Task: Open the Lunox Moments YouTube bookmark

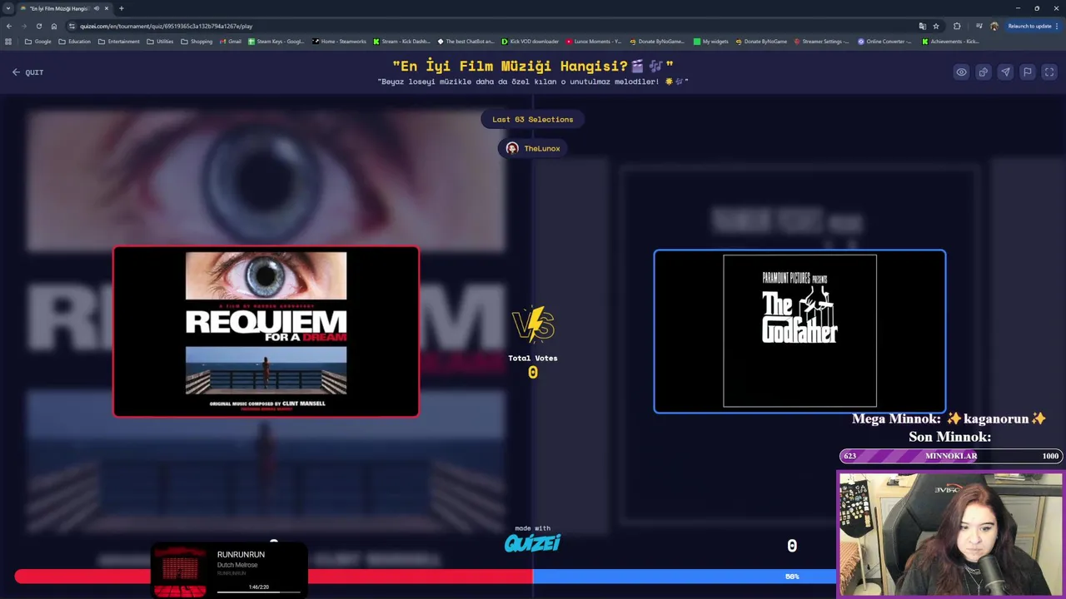Action: coord(594,42)
